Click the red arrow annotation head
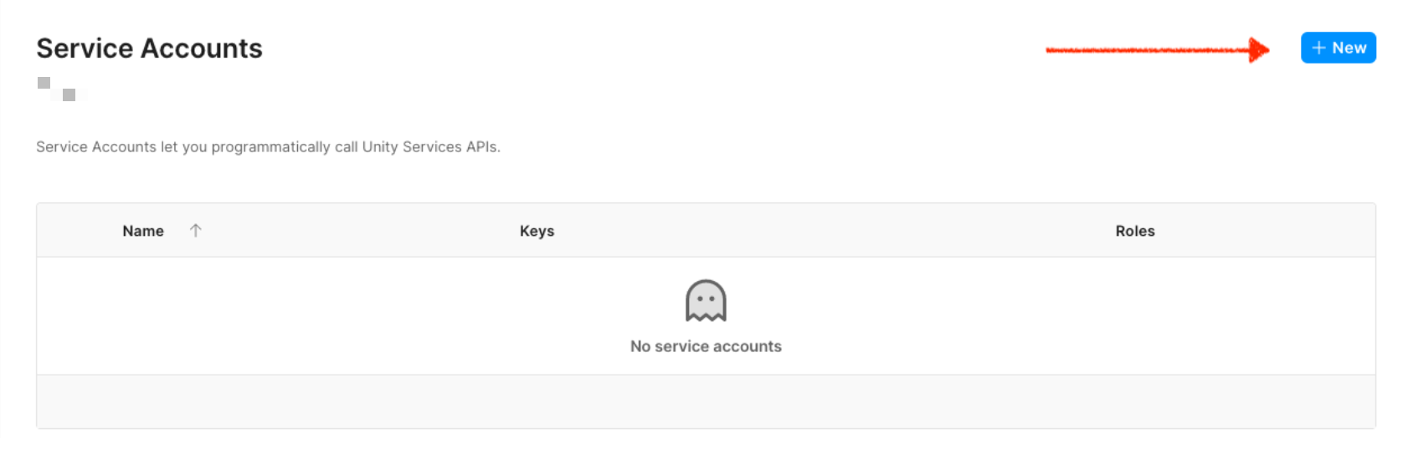 click(x=1258, y=49)
